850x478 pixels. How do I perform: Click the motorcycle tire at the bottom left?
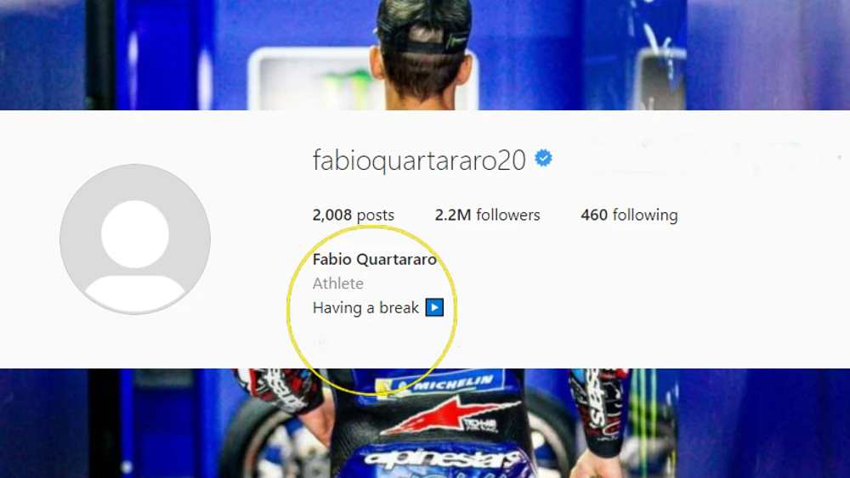pyautogui.click(x=260, y=444)
